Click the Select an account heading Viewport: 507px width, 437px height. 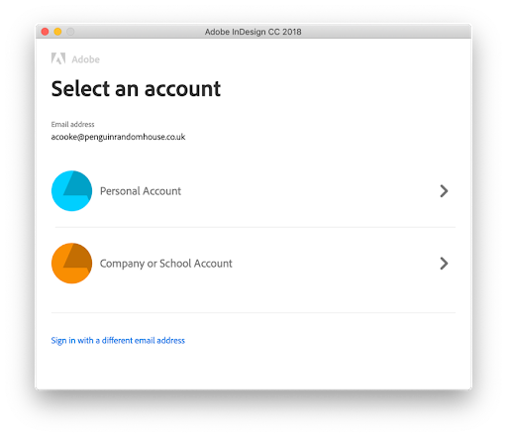(x=136, y=89)
